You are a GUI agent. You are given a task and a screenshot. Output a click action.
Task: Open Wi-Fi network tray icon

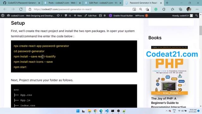tap(179, 111)
